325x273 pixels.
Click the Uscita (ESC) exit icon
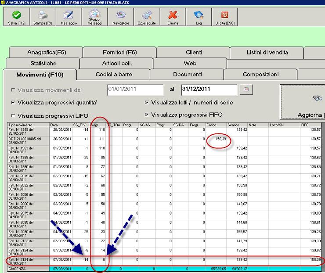(225, 17)
